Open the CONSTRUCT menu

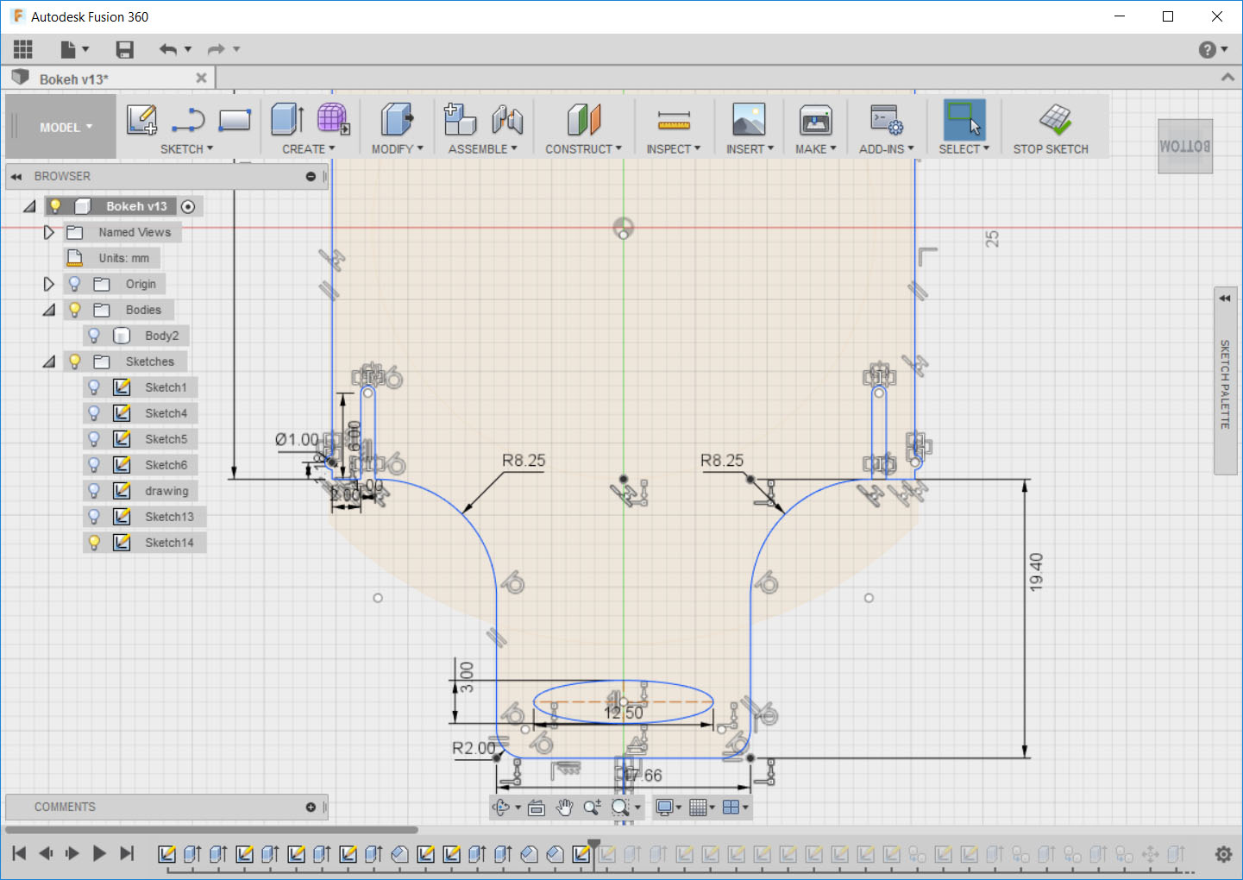[x=584, y=149]
